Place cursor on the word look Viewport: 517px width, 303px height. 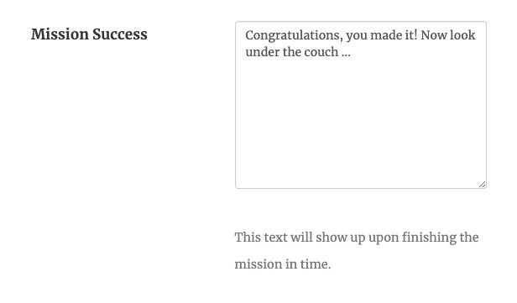click(462, 35)
